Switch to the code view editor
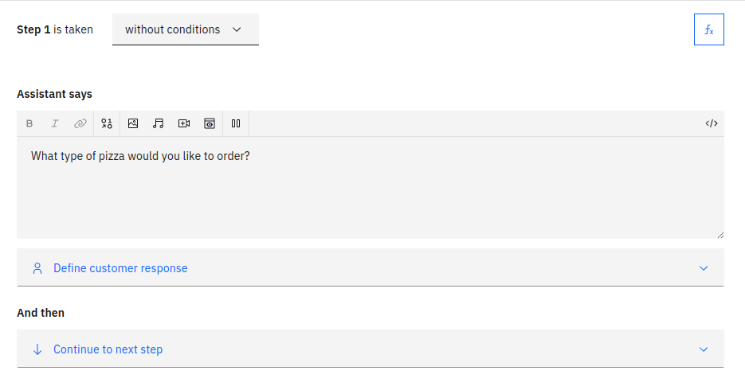 pos(712,123)
